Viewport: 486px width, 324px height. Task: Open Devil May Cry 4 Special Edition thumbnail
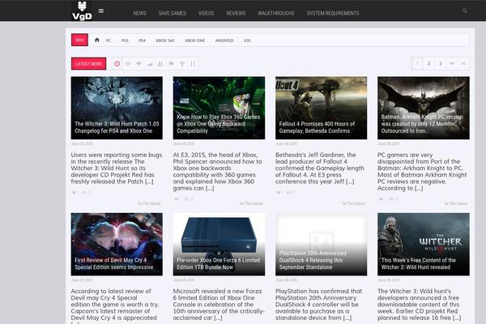click(117, 245)
